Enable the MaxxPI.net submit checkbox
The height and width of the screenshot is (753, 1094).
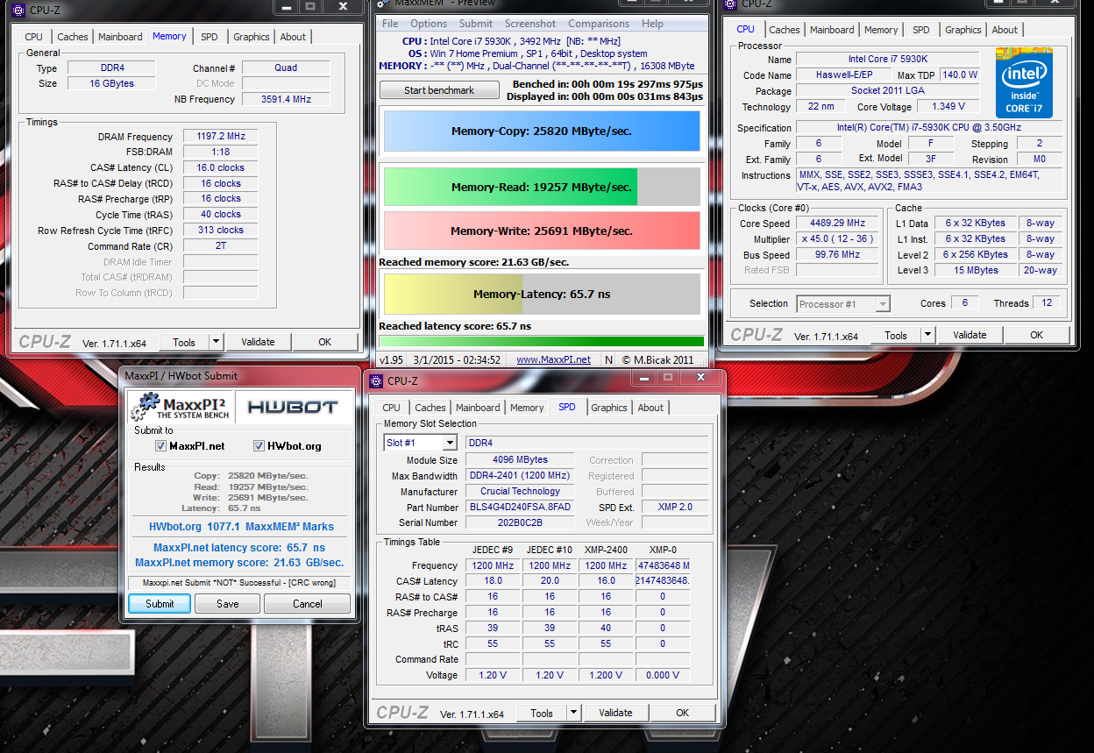point(160,446)
